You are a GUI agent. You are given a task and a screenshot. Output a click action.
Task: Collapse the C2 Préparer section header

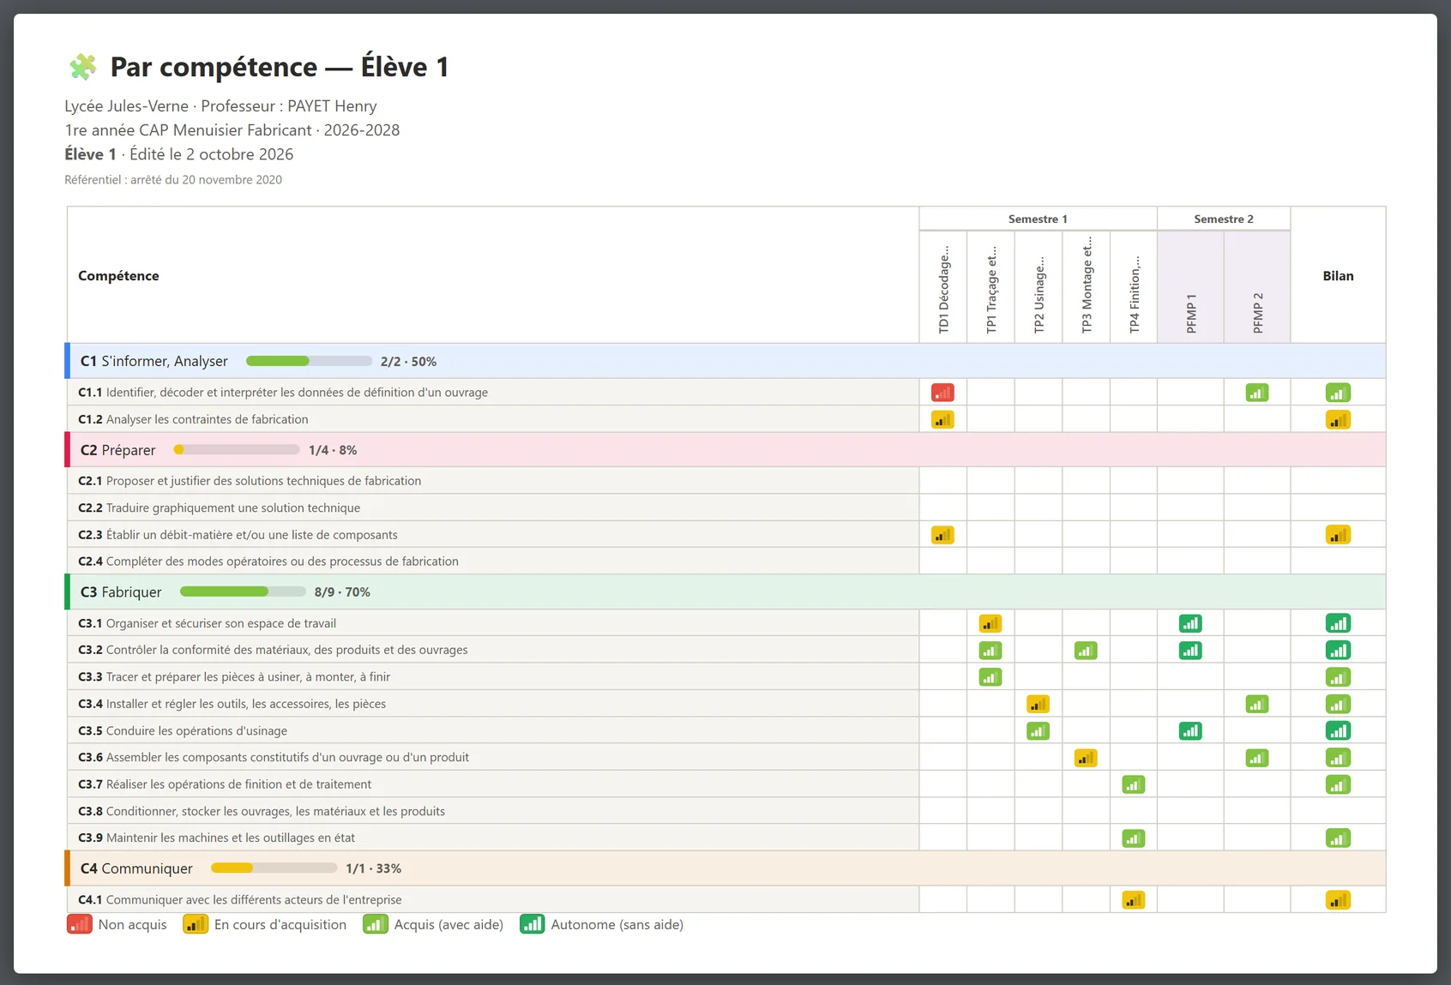click(725, 449)
